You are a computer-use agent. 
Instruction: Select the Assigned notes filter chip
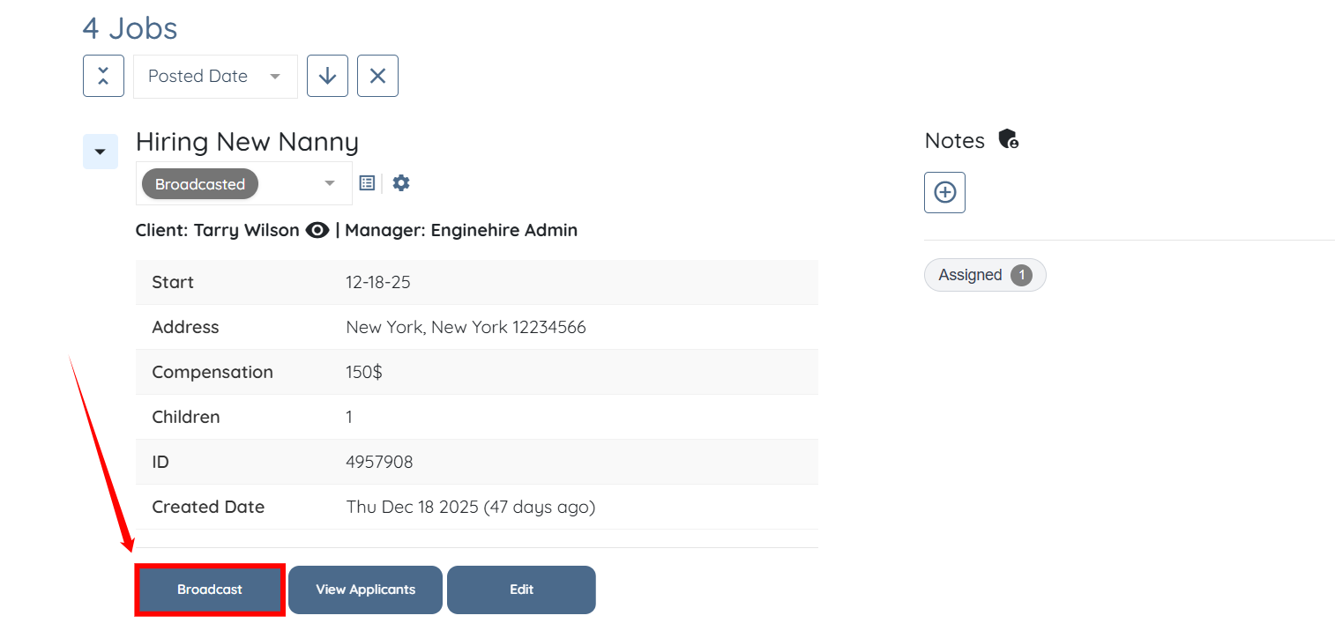click(x=984, y=275)
